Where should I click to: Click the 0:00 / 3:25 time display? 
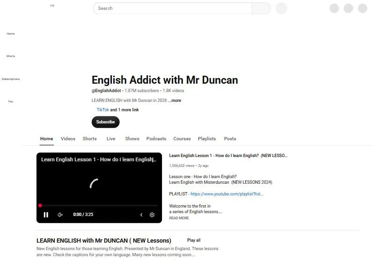coord(83,214)
